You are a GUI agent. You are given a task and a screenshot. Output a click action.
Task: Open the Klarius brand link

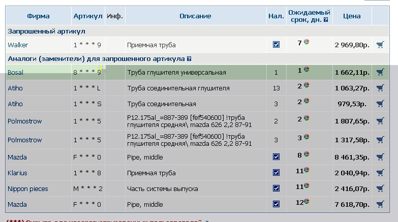click(x=17, y=173)
